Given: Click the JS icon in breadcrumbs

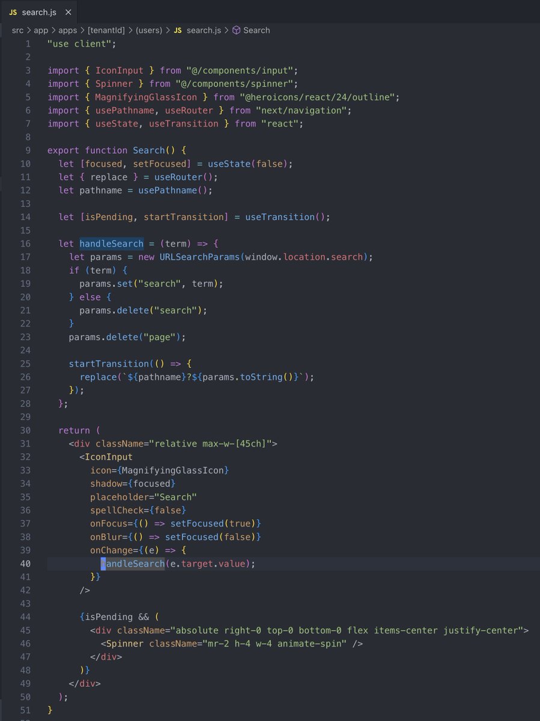Looking at the screenshot, I should click(178, 30).
